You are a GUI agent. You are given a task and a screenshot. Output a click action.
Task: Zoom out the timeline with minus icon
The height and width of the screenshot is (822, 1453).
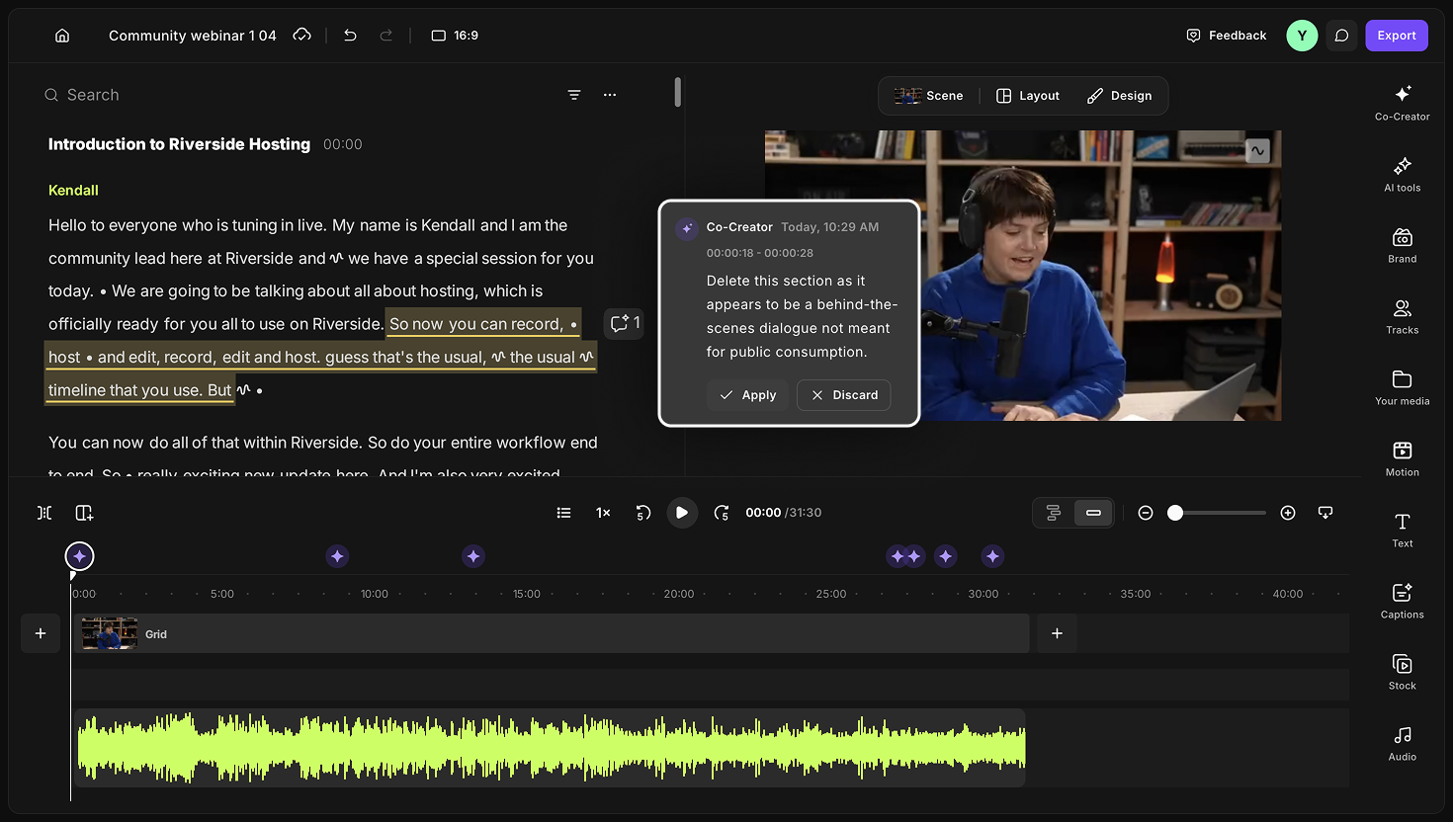click(x=1146, y=513)
